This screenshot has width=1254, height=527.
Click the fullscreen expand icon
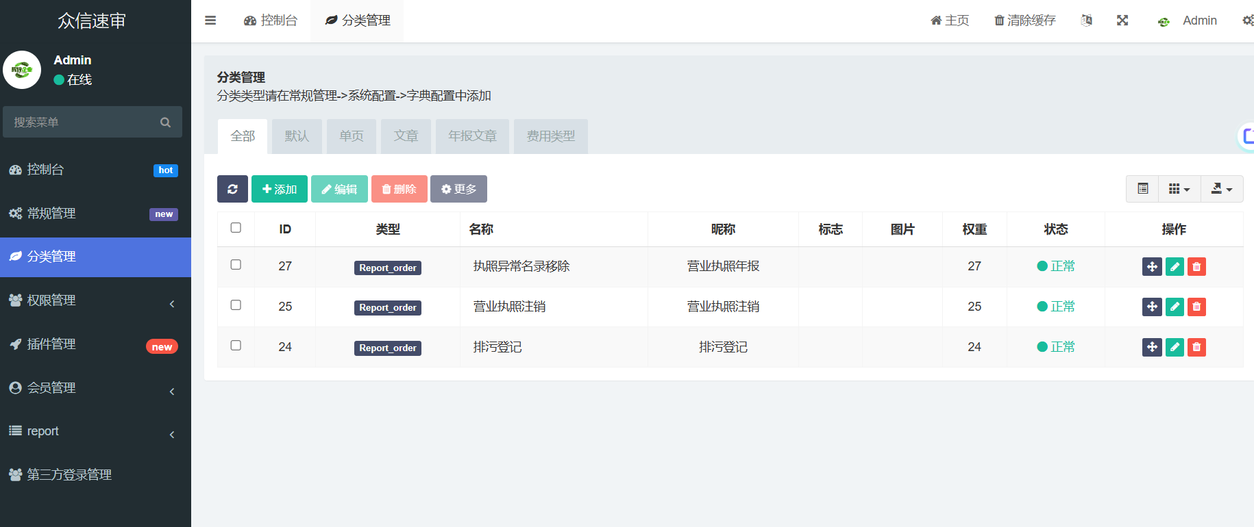pos(1122,21)
